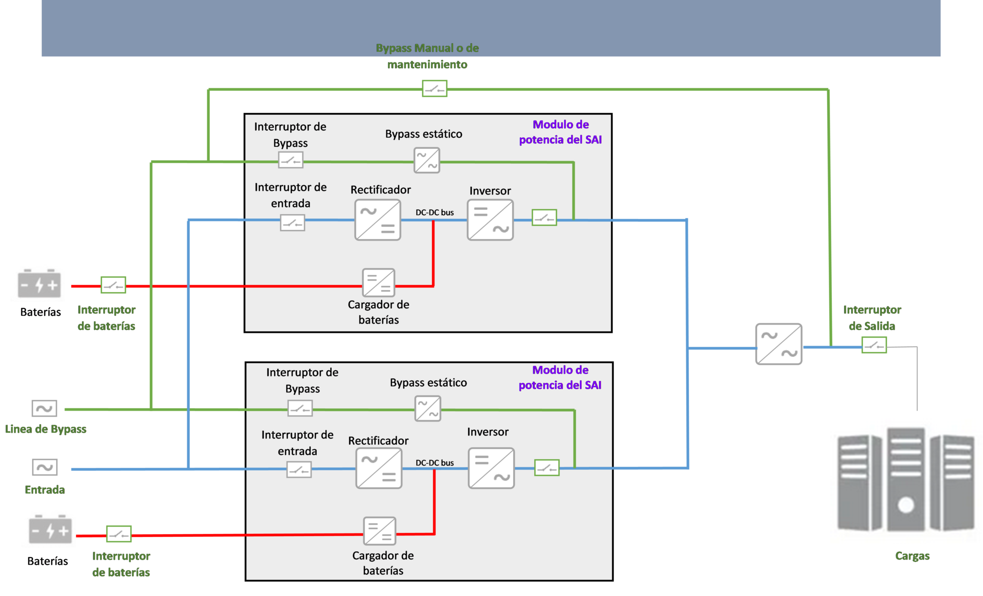Select the Cargas server rack icon
Viewport: 983px width, 596px height.
pyautogui.click(x=906, y=479)
